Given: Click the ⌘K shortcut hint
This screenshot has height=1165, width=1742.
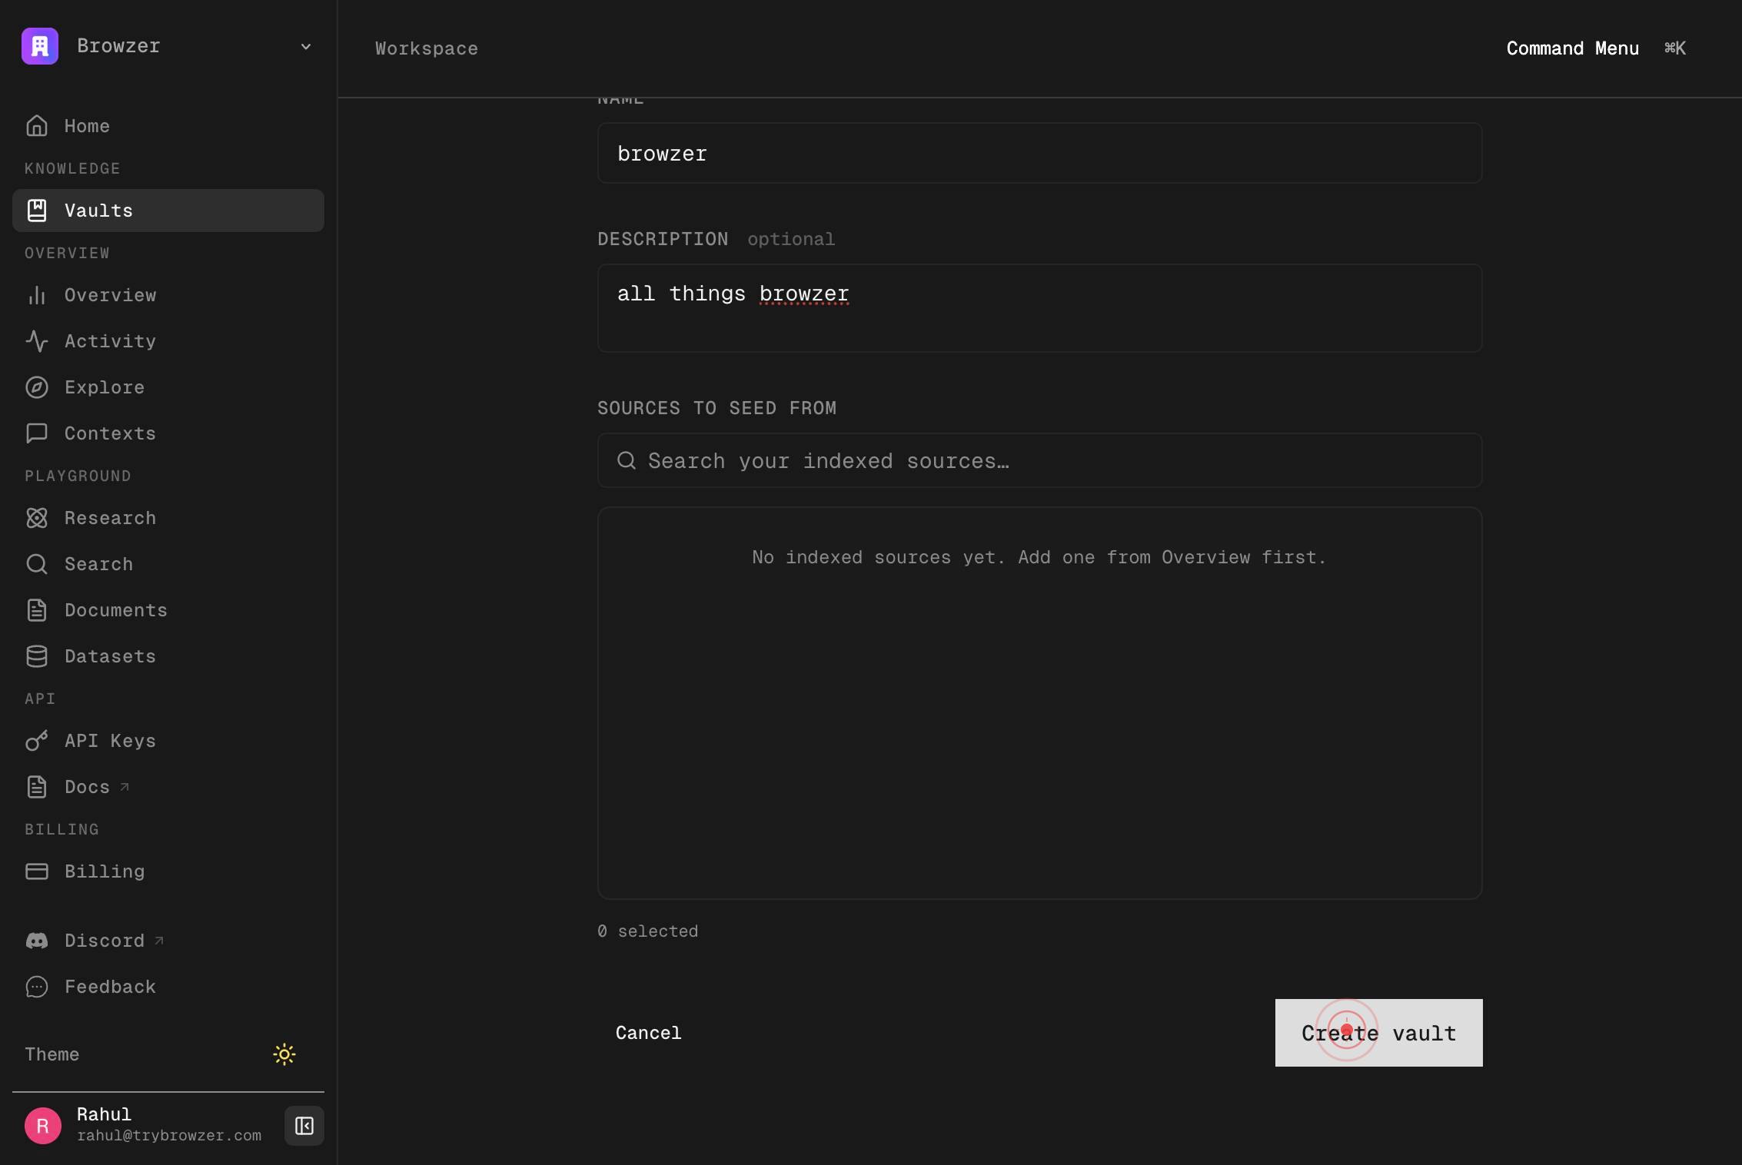Looking at the screenshot, I should 1675,48.
